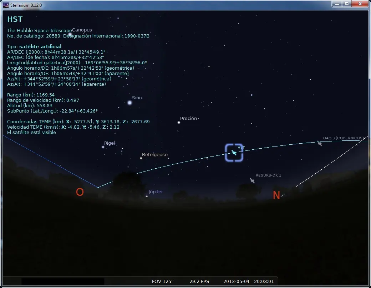
Task: Close the Stellarium window
Action: (360, 4)
